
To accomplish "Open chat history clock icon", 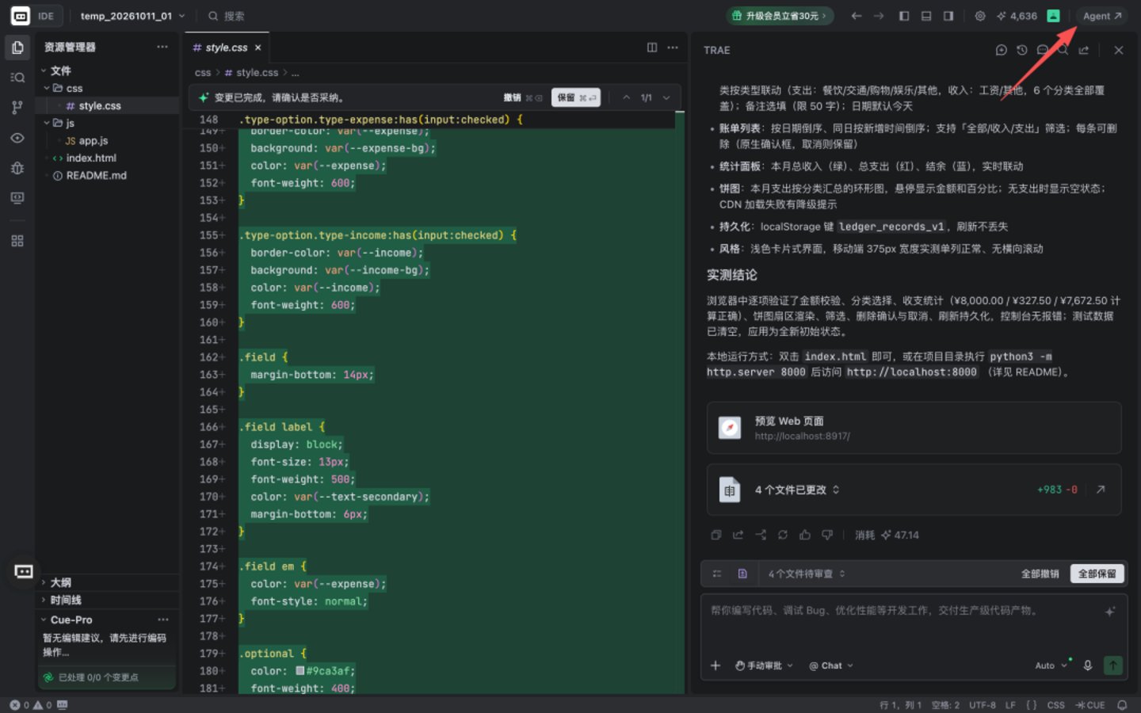I will coord(1022,50).
